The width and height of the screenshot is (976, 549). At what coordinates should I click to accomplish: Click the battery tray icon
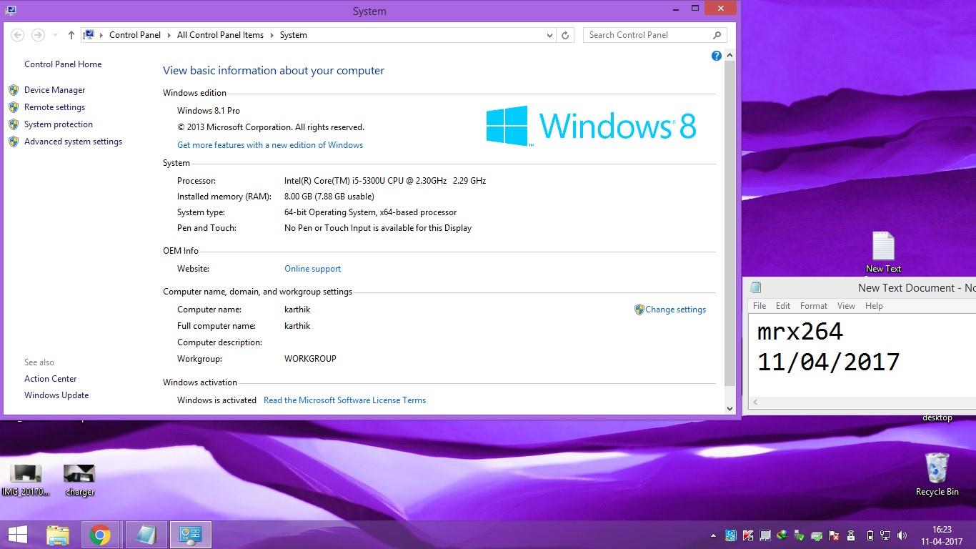click(870, 535)
